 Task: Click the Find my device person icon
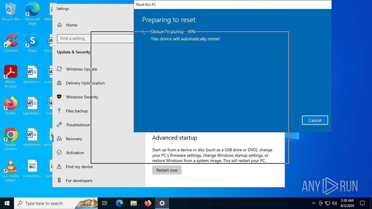tap(59, 166)
